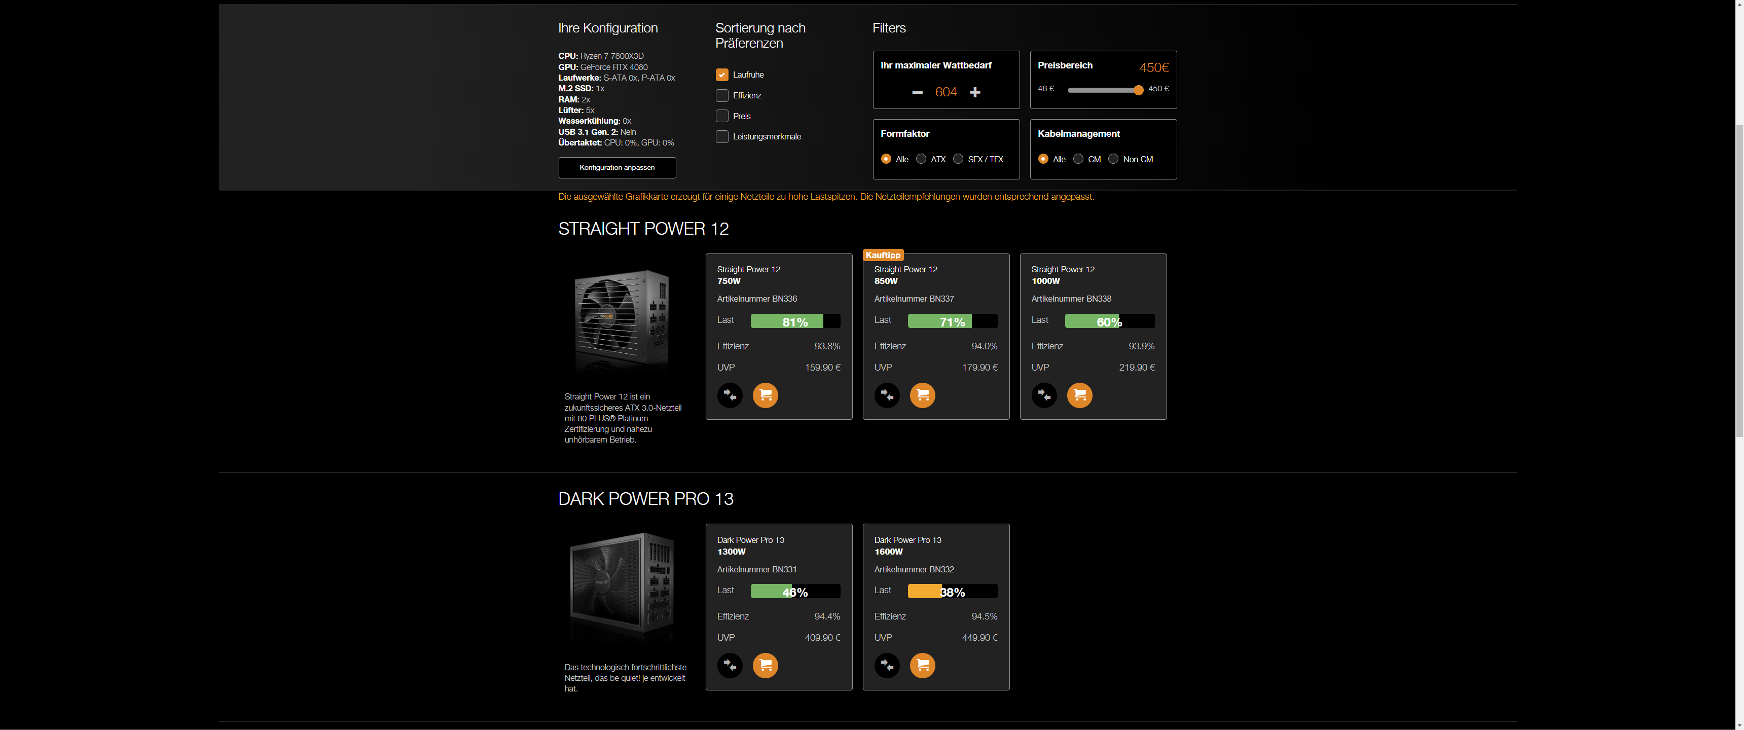Uncheck the Laufruhe sorting preference

point(722,75)
